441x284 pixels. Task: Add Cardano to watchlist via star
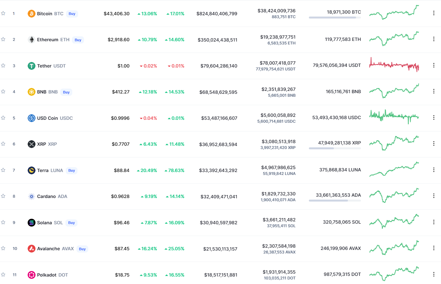pos(3,196)
